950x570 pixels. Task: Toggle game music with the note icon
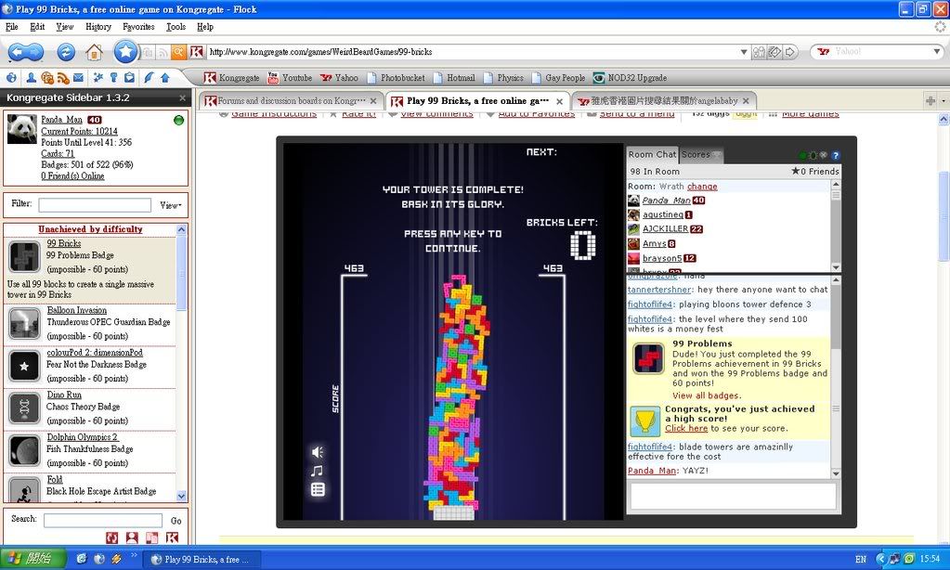(x=318, y=471)
